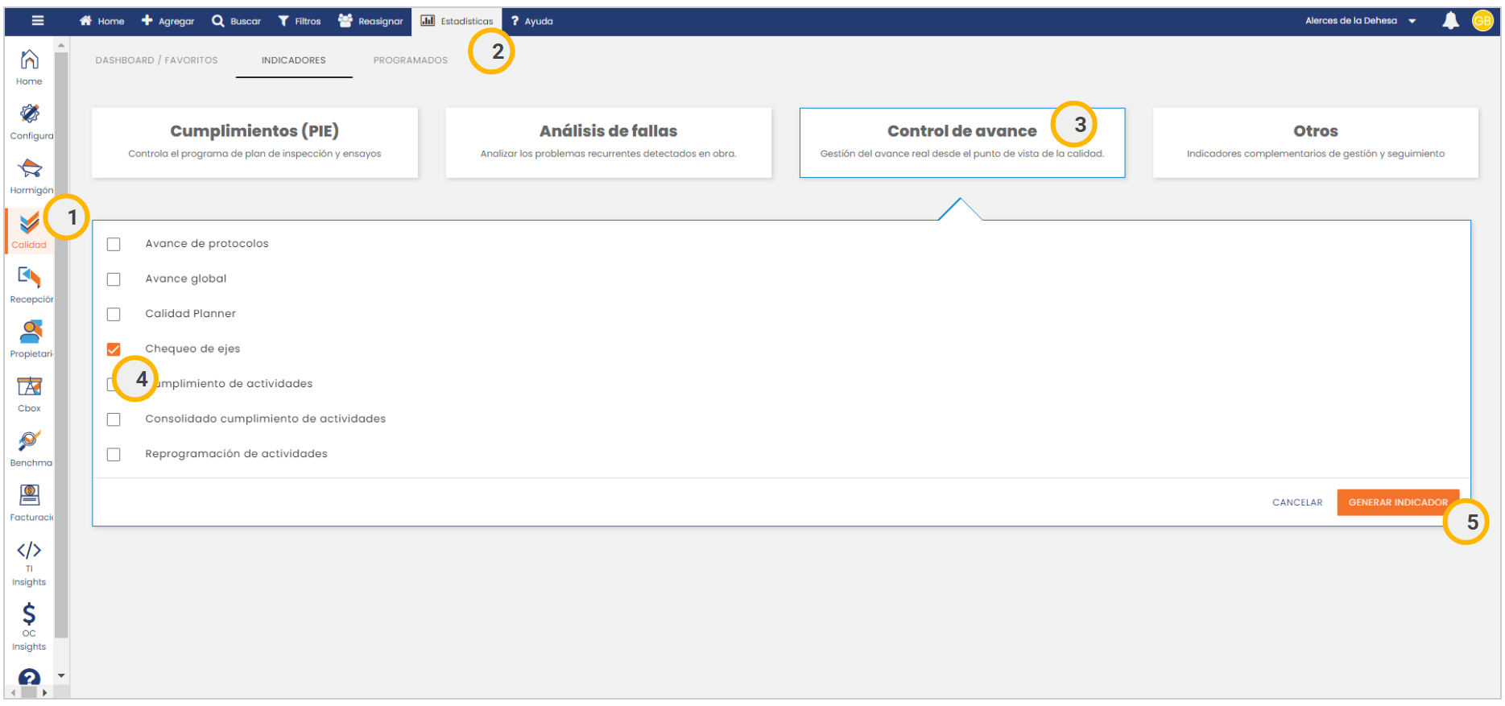The height and width of the screenshot is (706, 1505).
Task: Open the Hormigón module in sidebar
Action: pyautogui.click(x=30, y=169)
